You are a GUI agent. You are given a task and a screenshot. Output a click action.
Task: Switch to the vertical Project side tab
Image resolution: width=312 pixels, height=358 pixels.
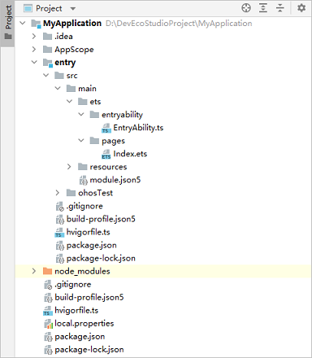pyautogui.click(x=8, y=22)
